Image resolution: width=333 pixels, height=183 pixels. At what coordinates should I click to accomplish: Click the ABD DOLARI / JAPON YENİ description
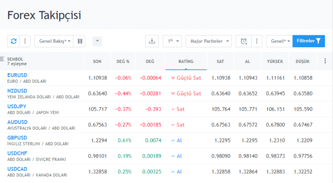pyautogui.click(x=33, y=112)
